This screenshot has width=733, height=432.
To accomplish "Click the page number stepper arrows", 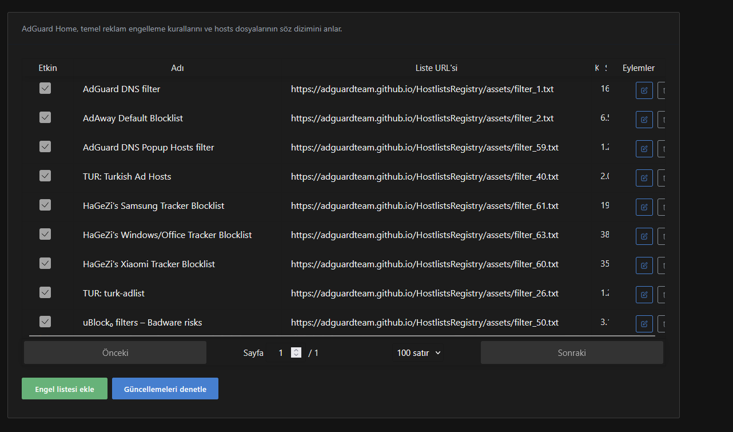I will tap(296, 353).
